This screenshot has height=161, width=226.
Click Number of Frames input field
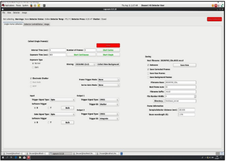point(90,50)
